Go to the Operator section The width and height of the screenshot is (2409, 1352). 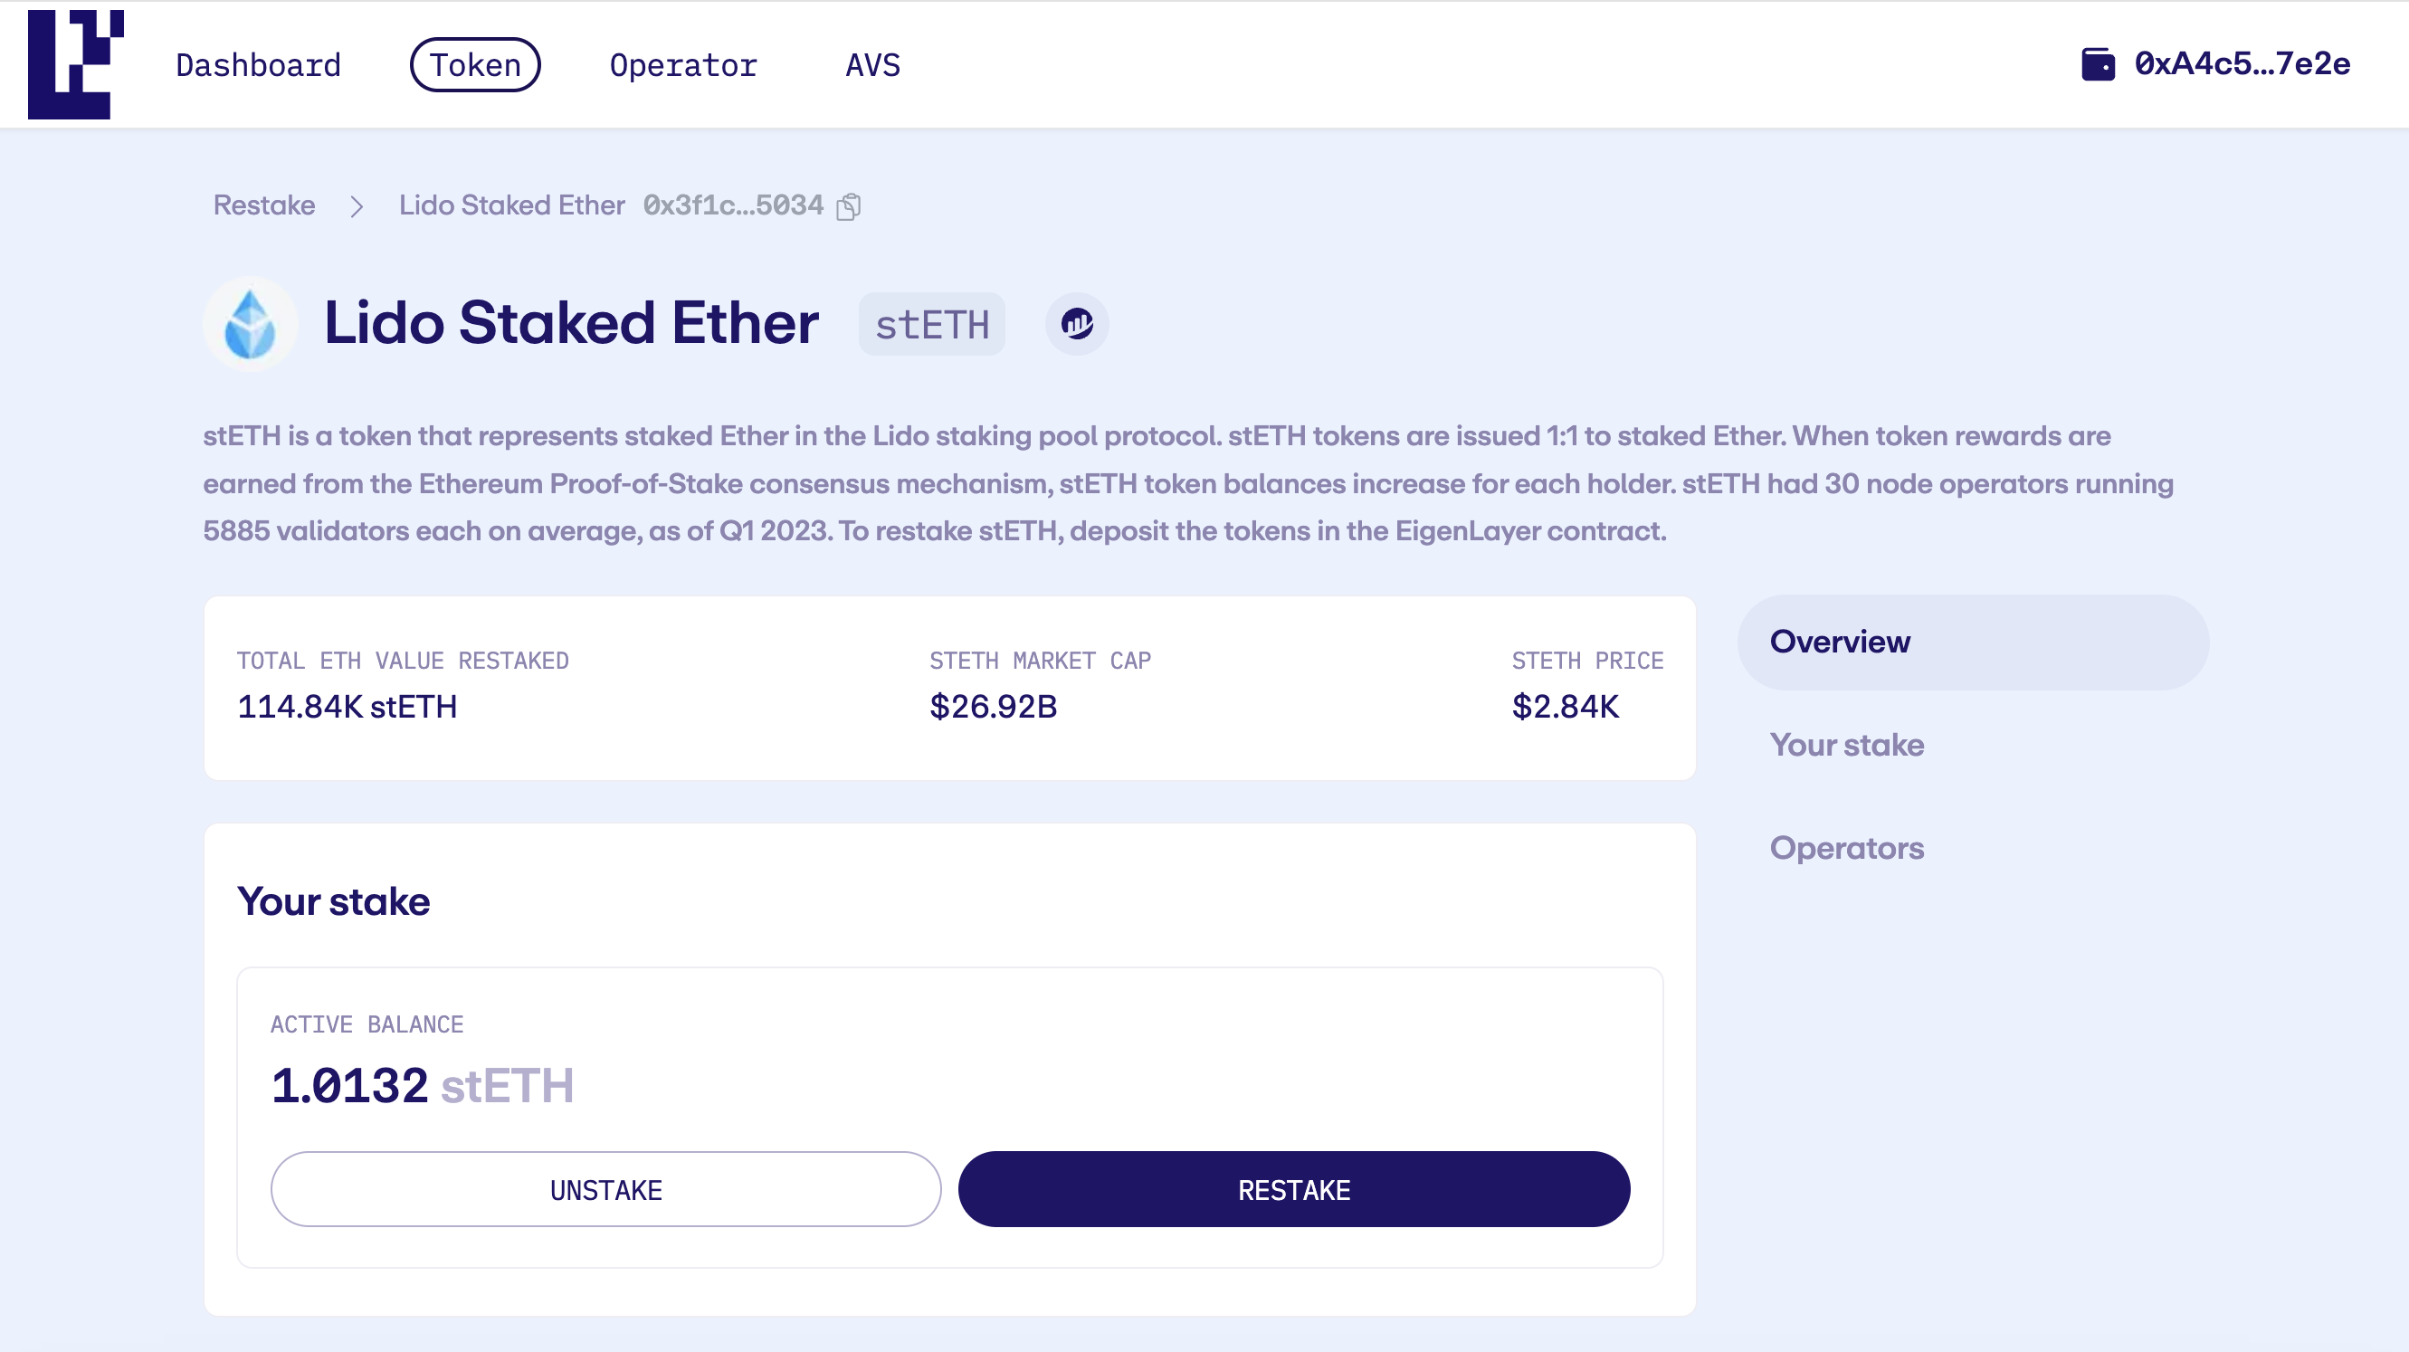682,64
